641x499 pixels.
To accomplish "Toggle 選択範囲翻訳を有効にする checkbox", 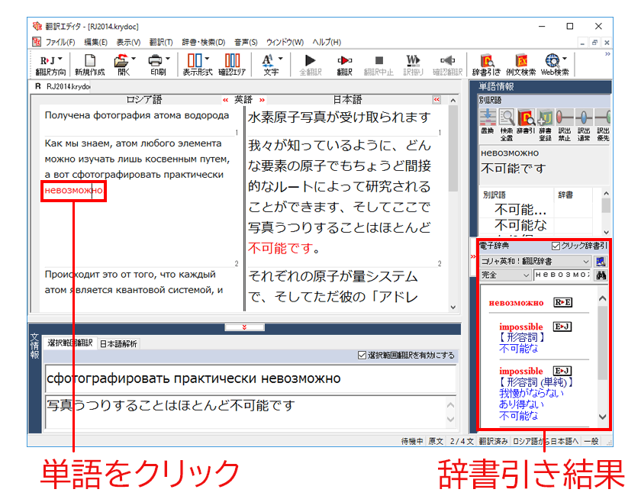I will click(362, 355).
